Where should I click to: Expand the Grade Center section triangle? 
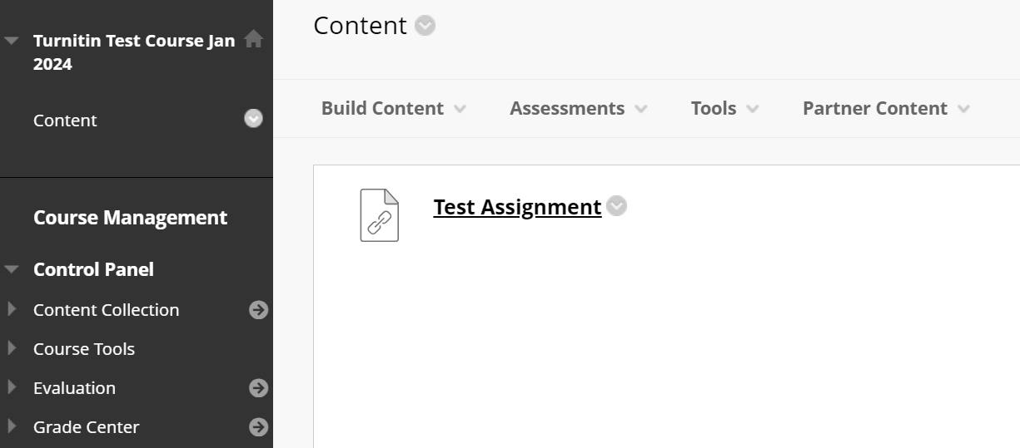point(12,426)
